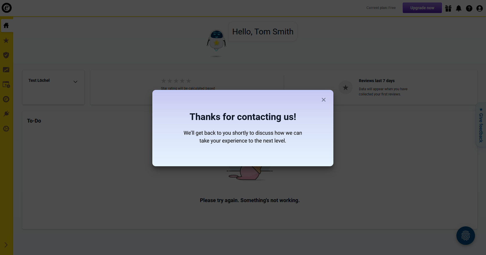The height and width of the screenshot is (255, 486).
Task: Click the Upgrade now button
Action: [x=422, y=8]
